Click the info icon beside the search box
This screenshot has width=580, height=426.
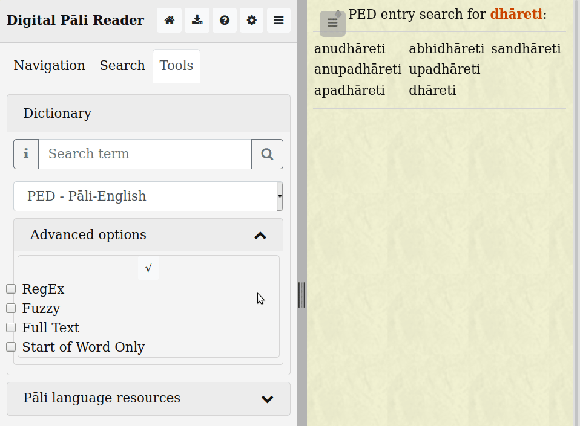pos(25,154)
